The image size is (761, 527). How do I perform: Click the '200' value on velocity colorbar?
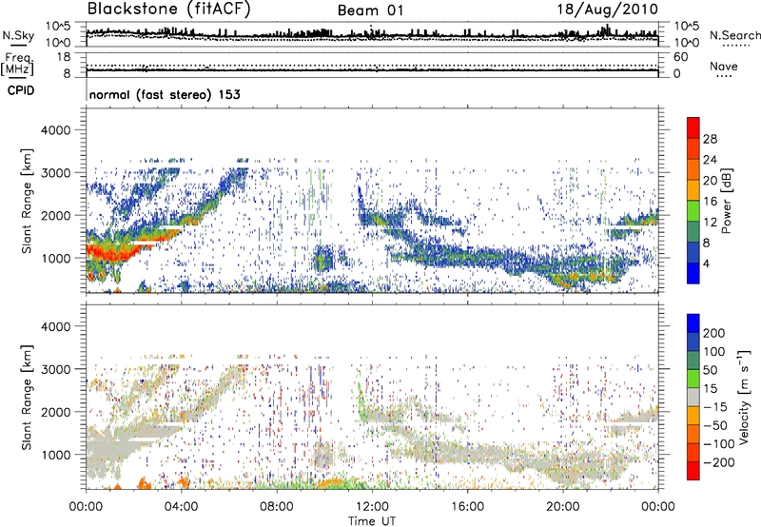pos(714,333)
